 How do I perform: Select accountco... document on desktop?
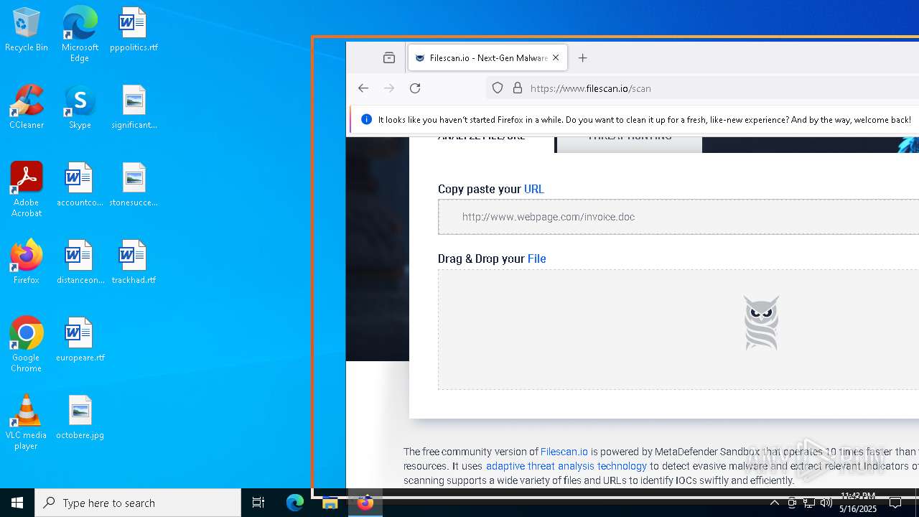click(x=80, y=185)
